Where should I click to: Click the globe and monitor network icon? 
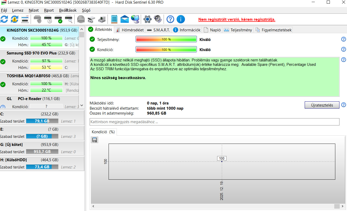[135, 19]
